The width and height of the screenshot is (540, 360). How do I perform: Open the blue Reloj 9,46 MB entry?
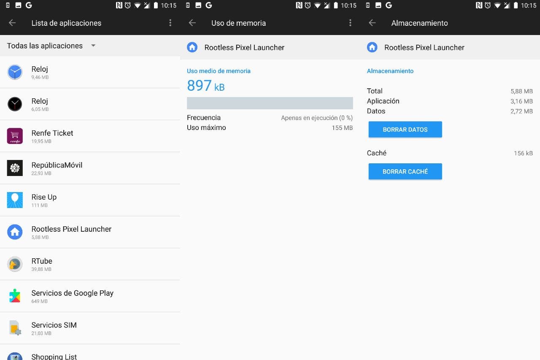click(x=40, y=72)
